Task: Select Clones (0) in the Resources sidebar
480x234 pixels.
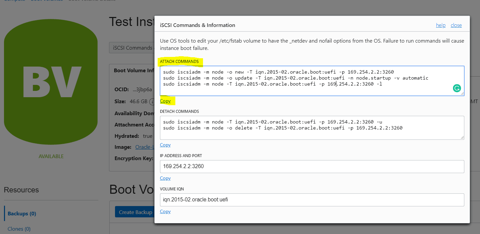Action: pyautogui.click(x=19, y=229)
